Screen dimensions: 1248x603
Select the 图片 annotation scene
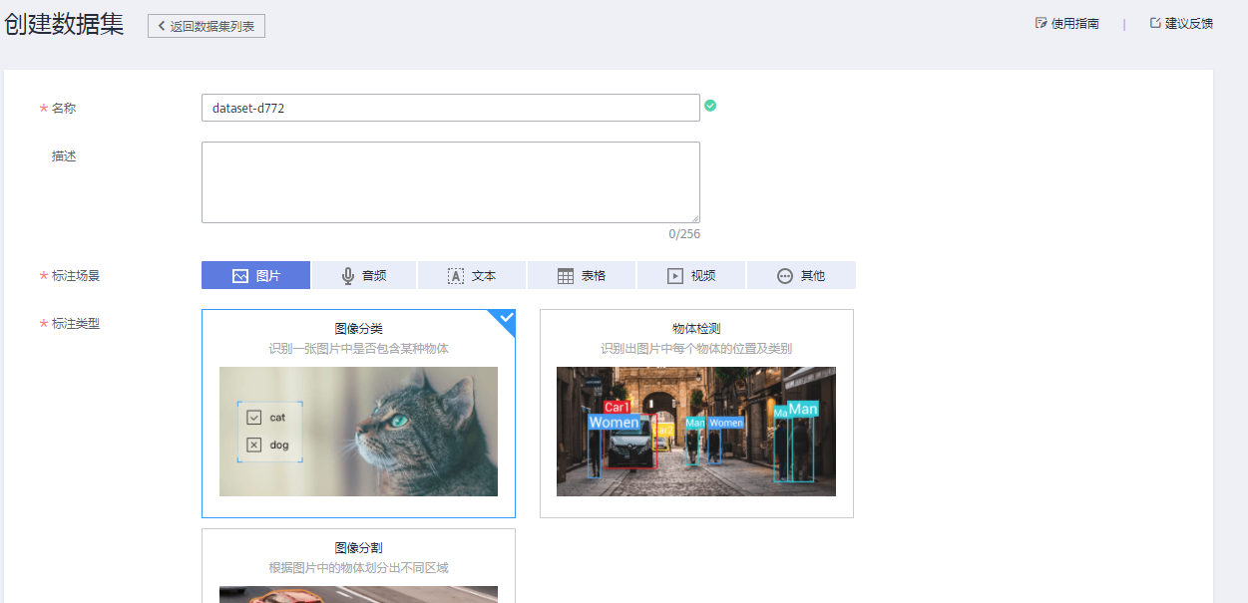pos(256,275)
